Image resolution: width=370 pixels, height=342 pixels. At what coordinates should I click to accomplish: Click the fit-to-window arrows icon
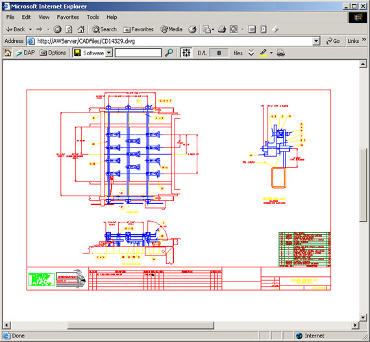pos(186,53)
